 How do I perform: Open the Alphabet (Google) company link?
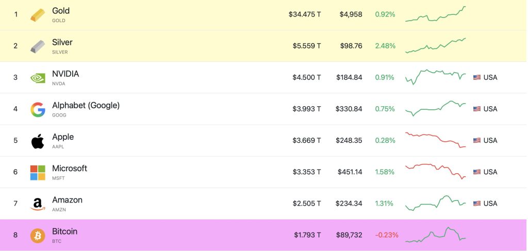pos(86,105)
